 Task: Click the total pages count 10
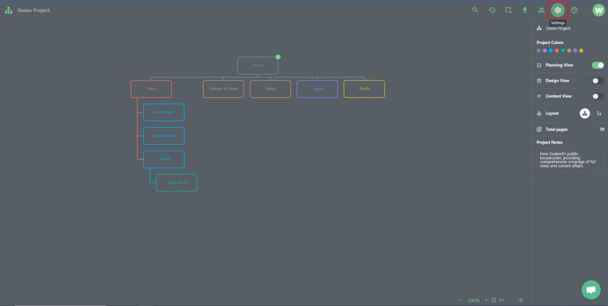(x=602, y=129)
